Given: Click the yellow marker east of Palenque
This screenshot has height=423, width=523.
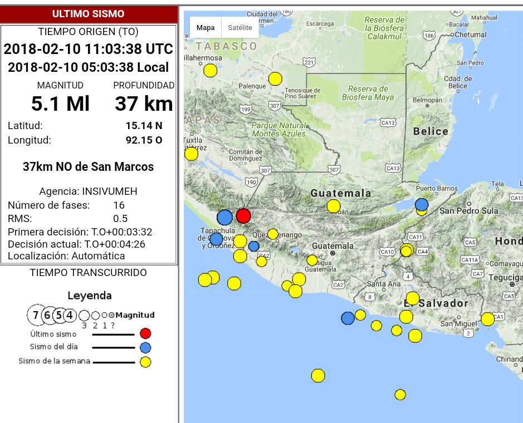Looking at the screenshot, I should pyautogui.click(x=275, y=79).
